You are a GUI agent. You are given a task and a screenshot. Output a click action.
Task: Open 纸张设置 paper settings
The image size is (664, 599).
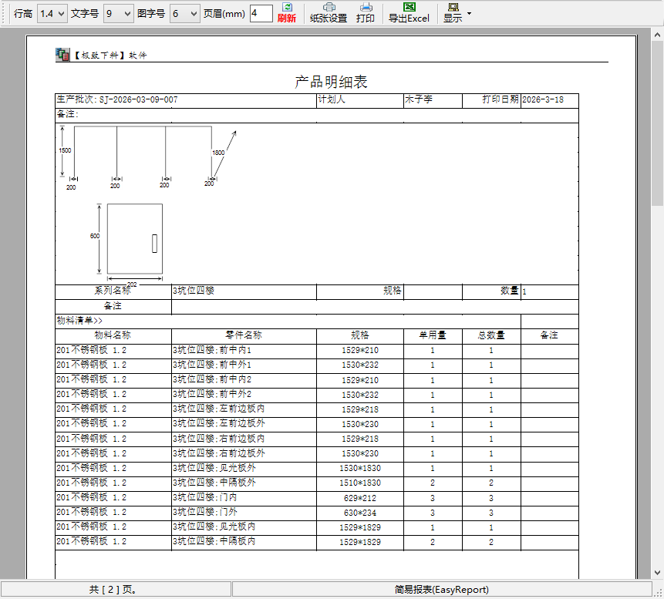coord(329,12)
